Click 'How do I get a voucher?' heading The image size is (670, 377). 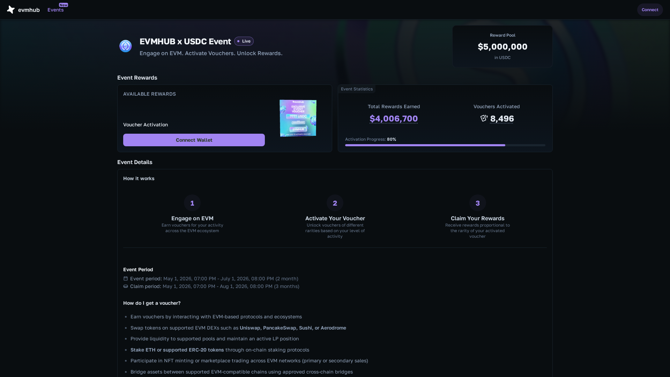click(x=152, y=303)
